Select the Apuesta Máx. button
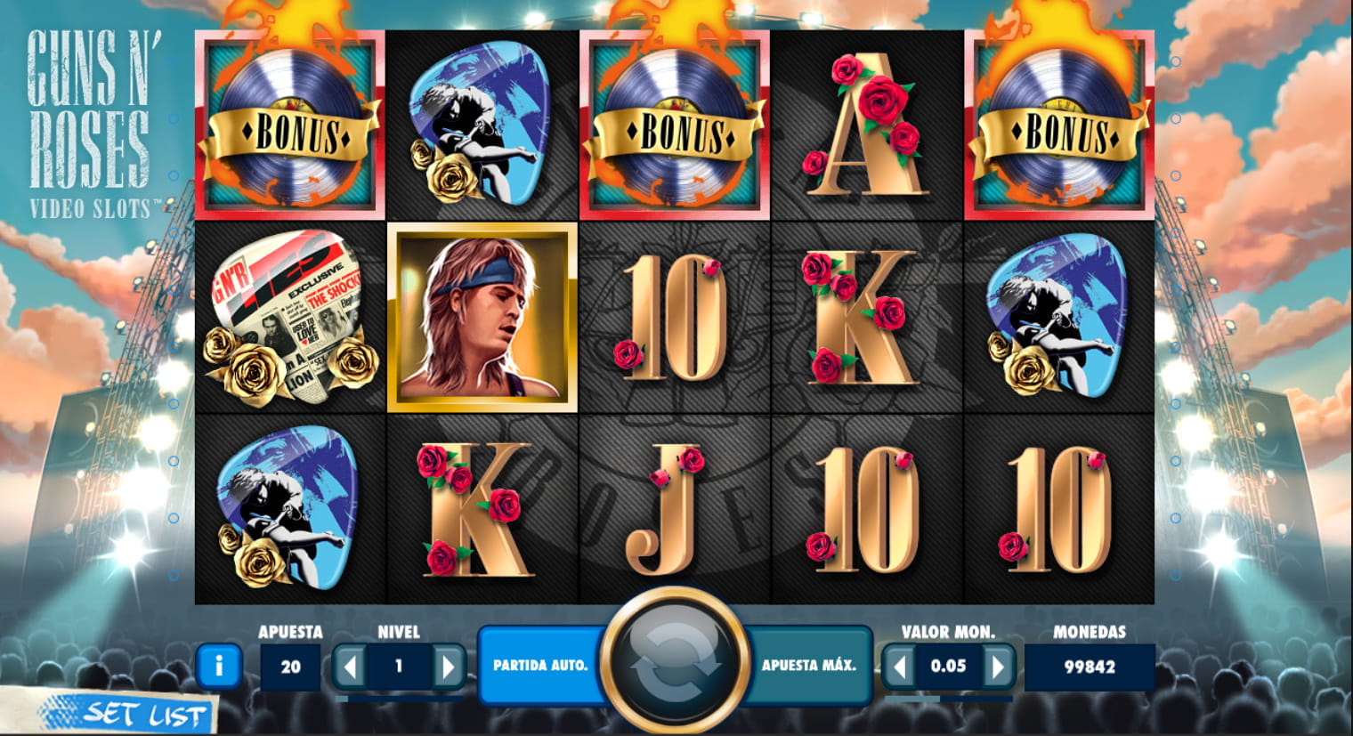This screenshot has height=736, width=1353. click(808, 665)
